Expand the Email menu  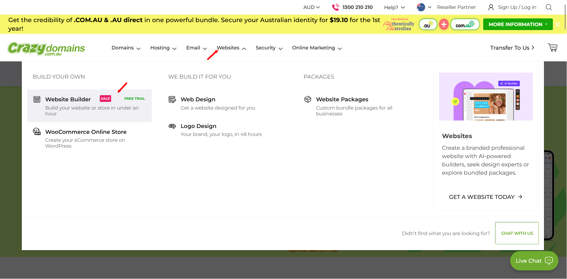point(196,48)
